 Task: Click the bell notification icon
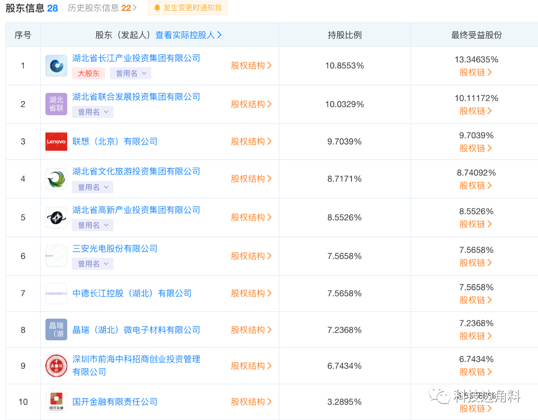[x=157, y=8]
